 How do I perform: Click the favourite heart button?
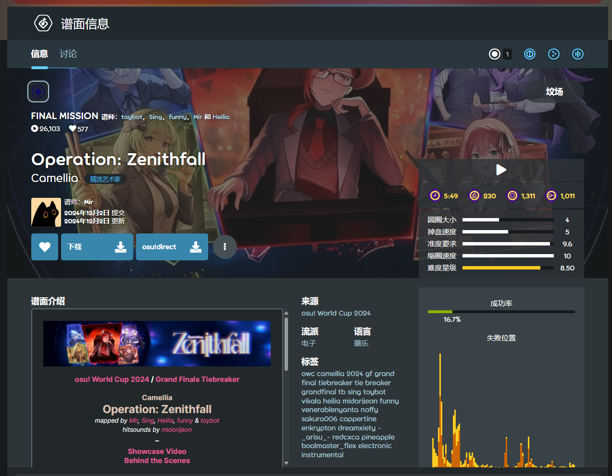45,247
